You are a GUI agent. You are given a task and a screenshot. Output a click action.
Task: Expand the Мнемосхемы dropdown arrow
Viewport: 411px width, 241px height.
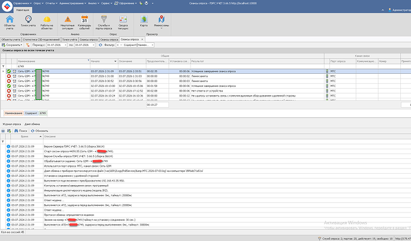[161, 28]
